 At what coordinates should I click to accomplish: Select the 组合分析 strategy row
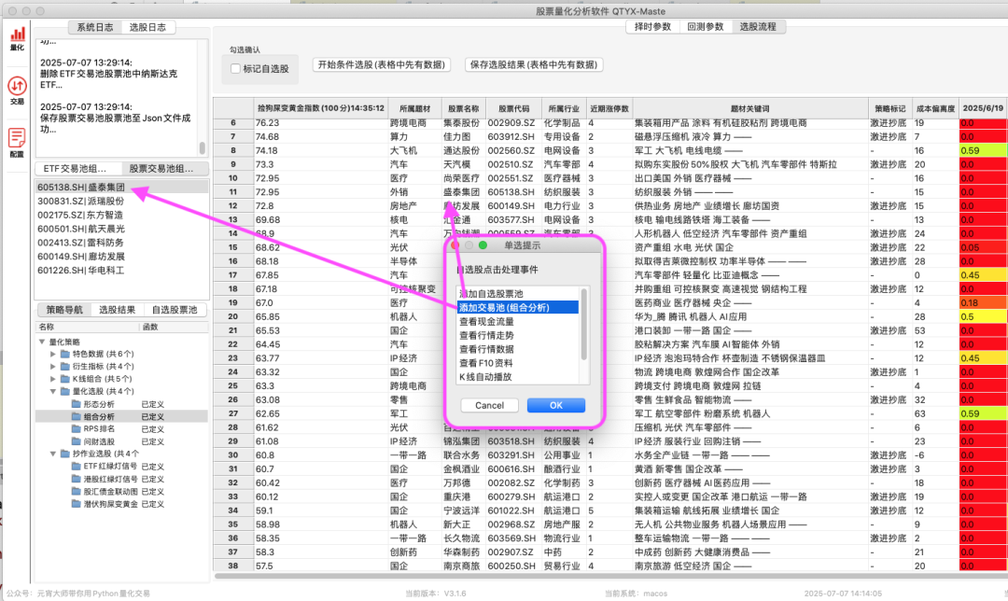tap(121, 416)
